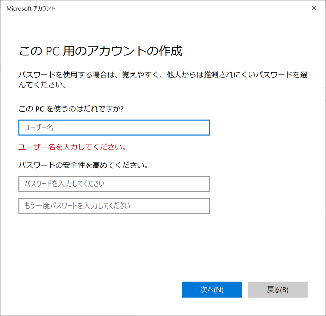Click the このPCを使うのはだれですか label
The height and width of the screenshot is (316, 326).
(71, 108)
